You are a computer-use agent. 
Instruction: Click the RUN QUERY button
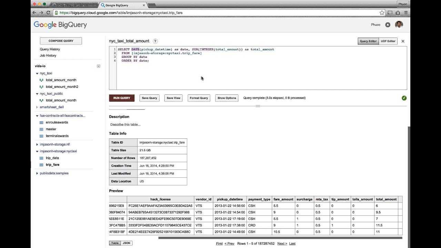[x=122, y=98]
